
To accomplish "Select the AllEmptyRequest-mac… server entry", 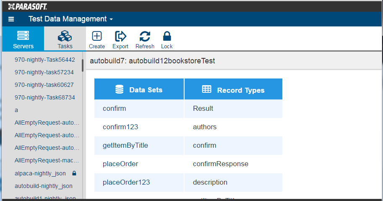I will coord(47,160).
